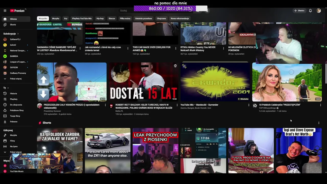Open National Geographic channel subscription
This screenshot has width=327, height=184.
click(x=16, y=51)
